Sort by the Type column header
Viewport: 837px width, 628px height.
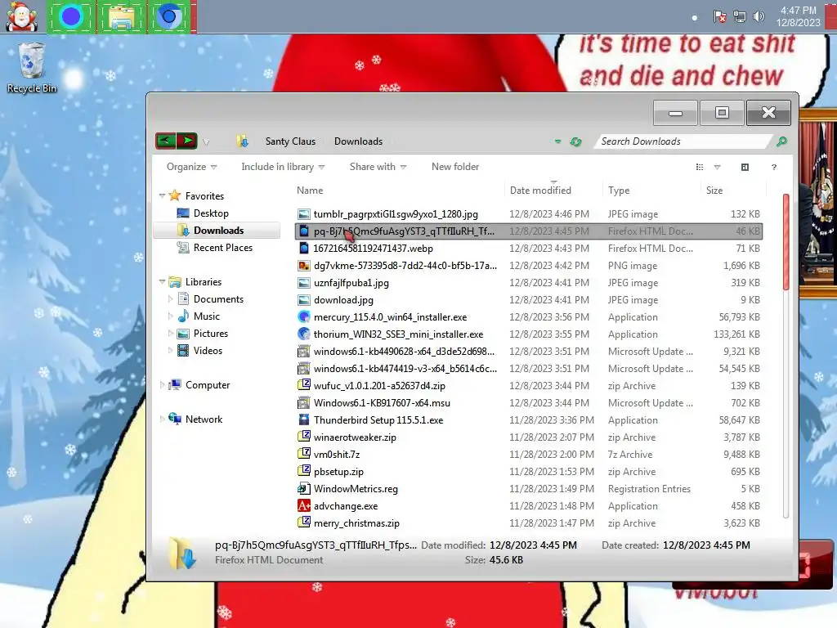(x=651, y=190)
